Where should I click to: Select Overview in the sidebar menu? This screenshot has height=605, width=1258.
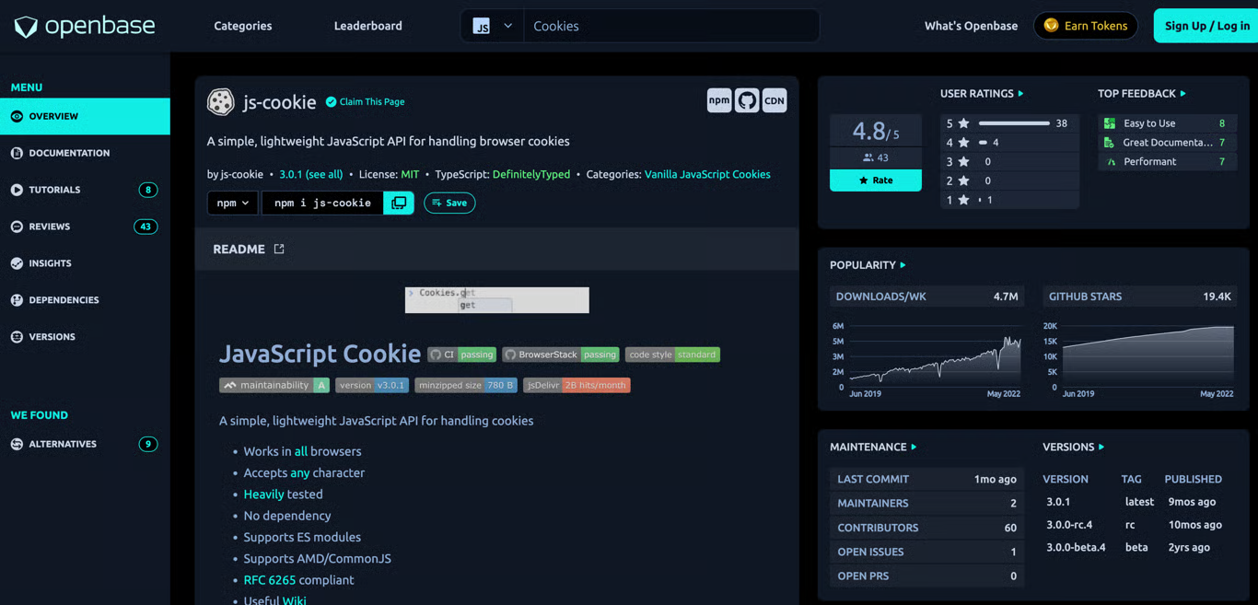85,116
